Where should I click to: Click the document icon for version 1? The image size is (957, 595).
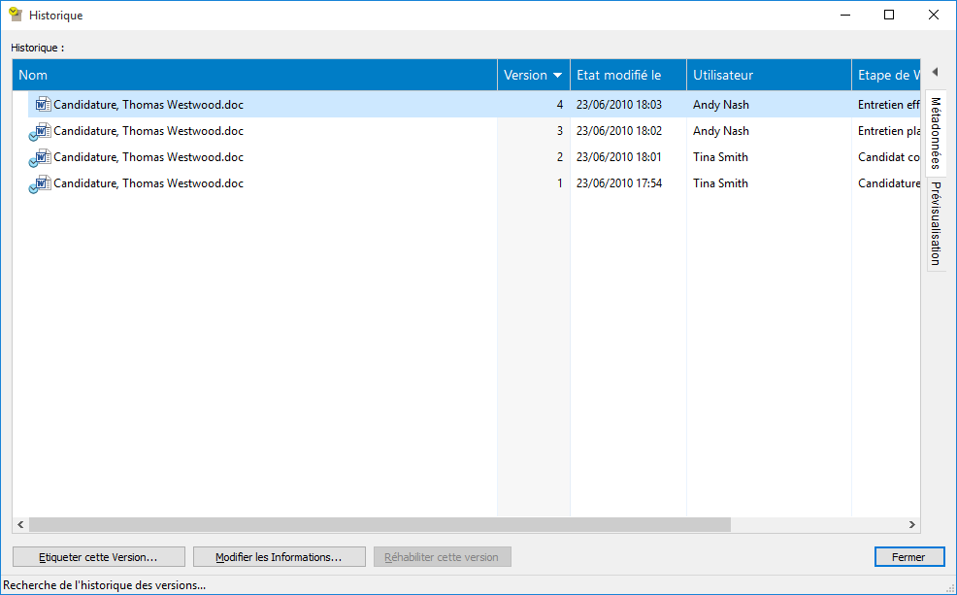pyautogui.click(x=41, y=183)
